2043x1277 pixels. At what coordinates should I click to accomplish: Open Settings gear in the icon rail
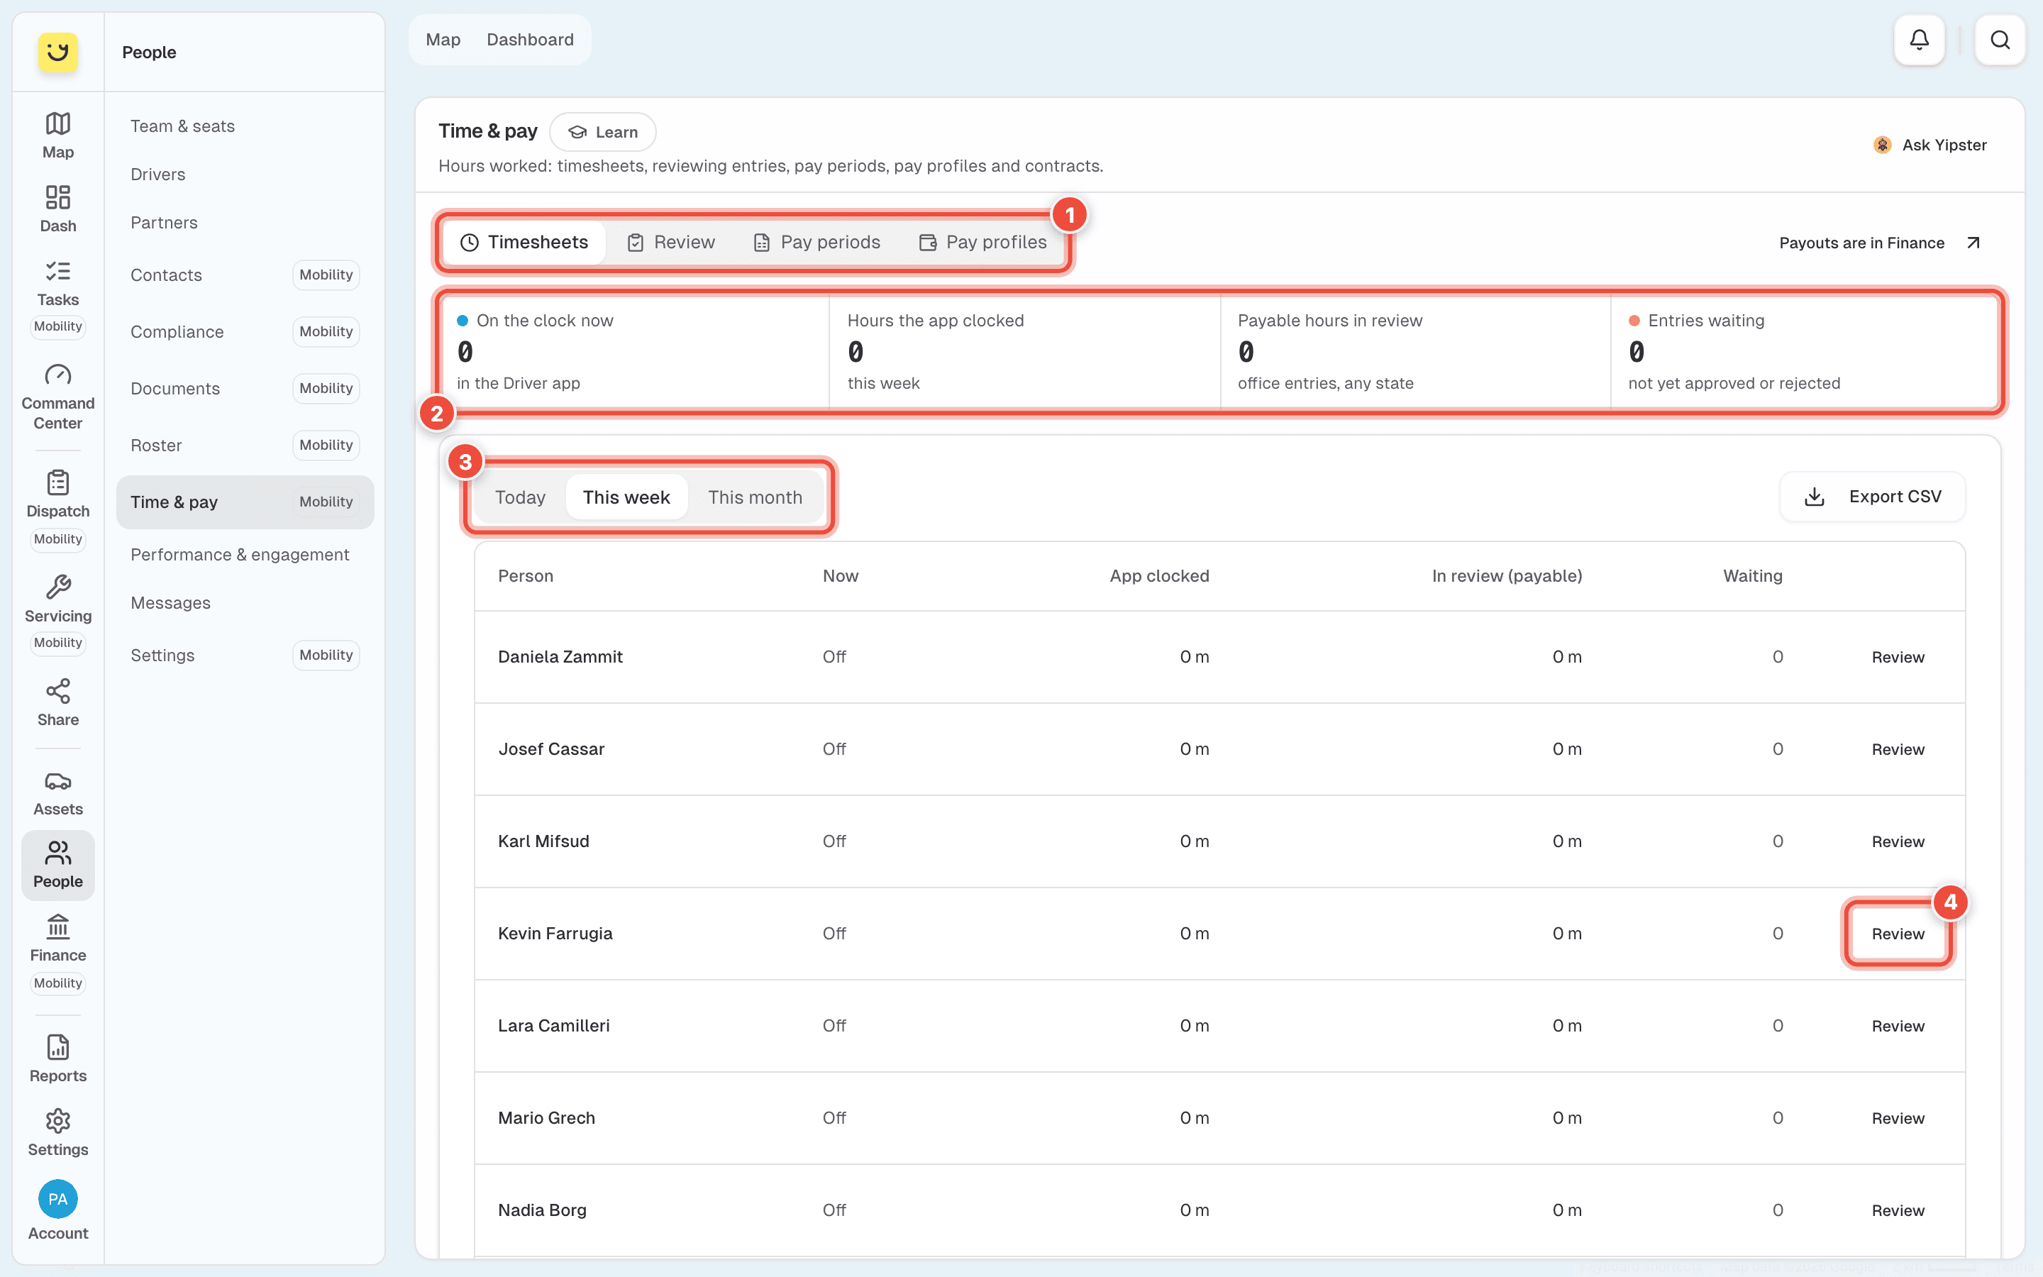pyautogui.click(x=57, y=1132)
